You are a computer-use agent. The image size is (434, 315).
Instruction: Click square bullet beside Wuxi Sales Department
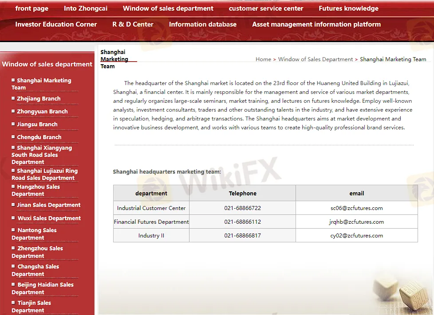pos(13,218)
